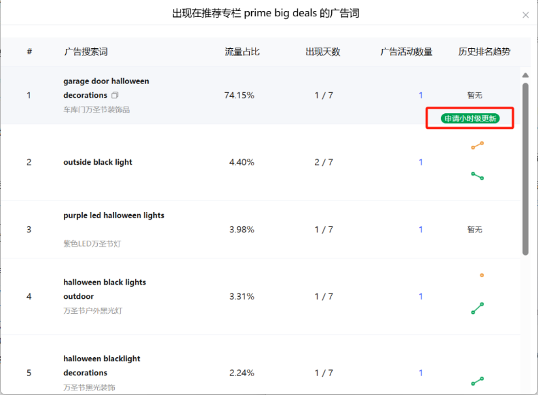Click the translation 紫色LED万圣节灯
538x395 pixels.
pyautogui.click(x=92, y=244)
